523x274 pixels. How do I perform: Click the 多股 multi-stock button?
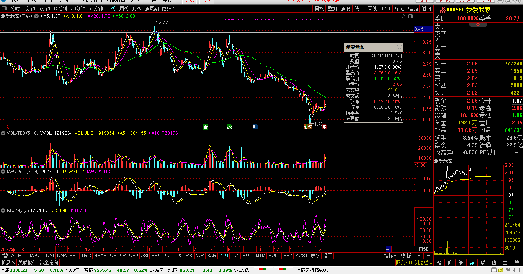click(345, 8)
